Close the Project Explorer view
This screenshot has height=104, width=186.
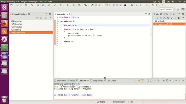click(29, 14)
